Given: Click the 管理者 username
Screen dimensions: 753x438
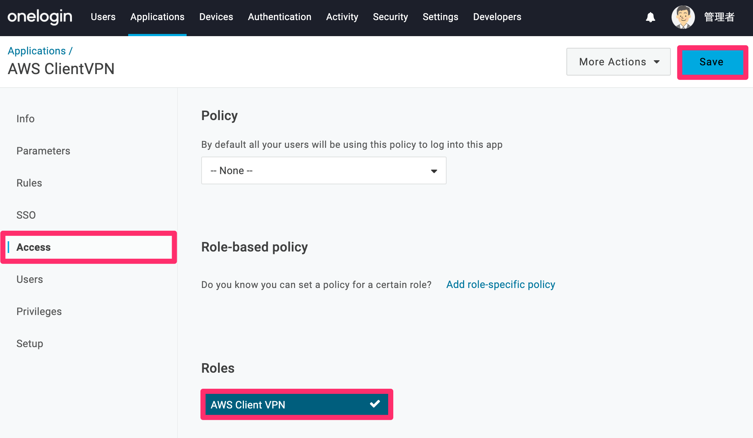Looking at the screenshot, I should click(719, 17).
